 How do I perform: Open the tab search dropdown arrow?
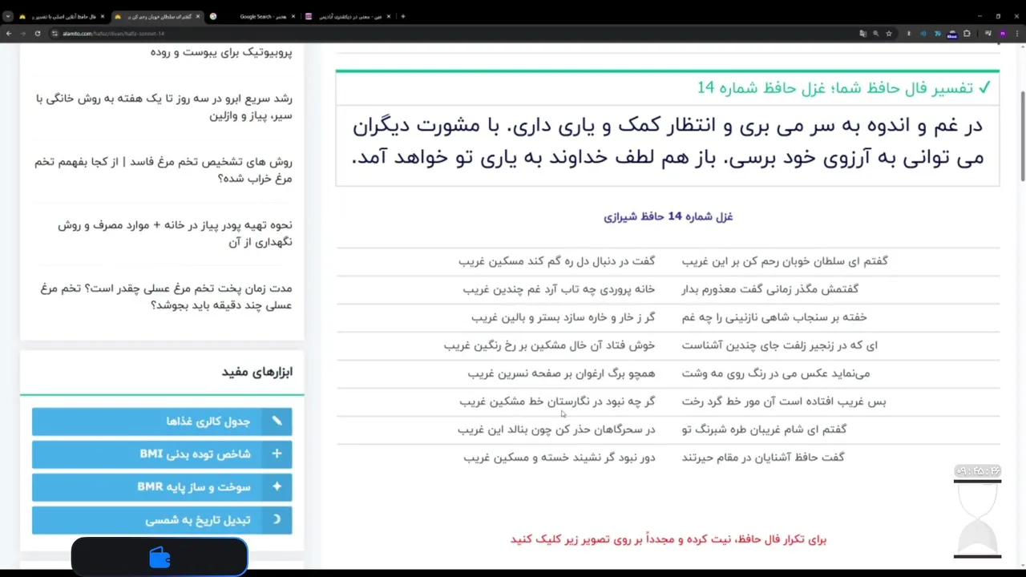tap(8, 16)
